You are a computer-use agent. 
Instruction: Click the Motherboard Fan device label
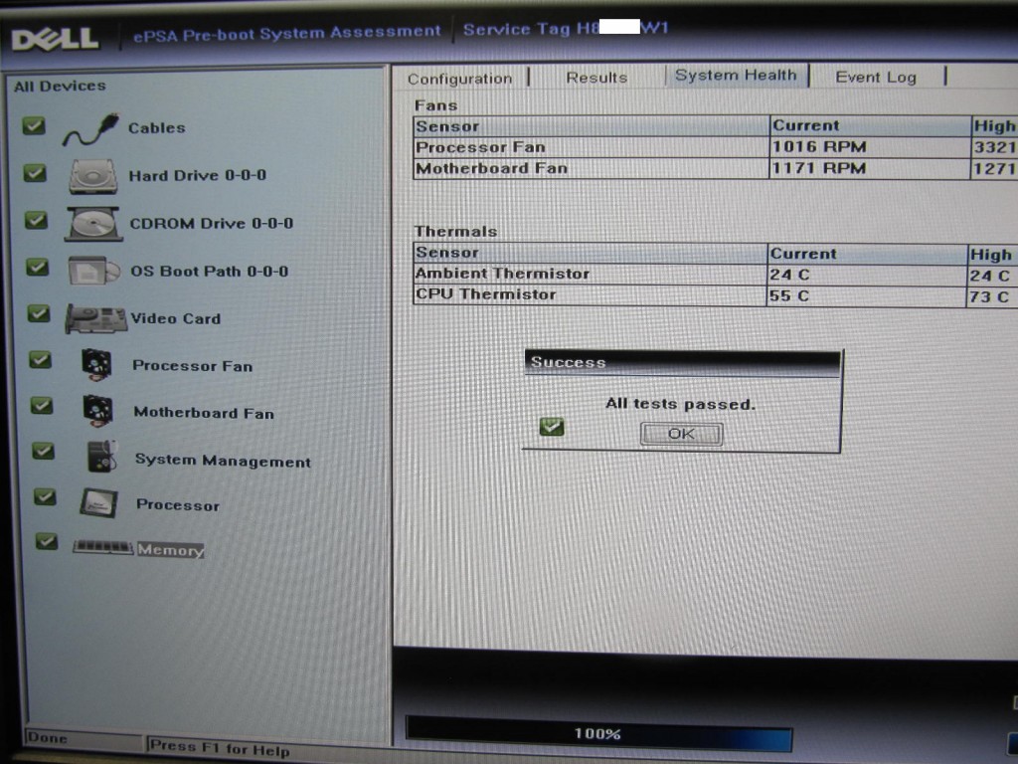click(204, 413)
